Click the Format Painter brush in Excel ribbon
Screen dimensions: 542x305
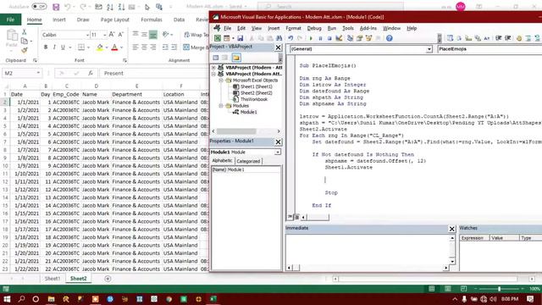pyautogui.click(x=25, y=51)
